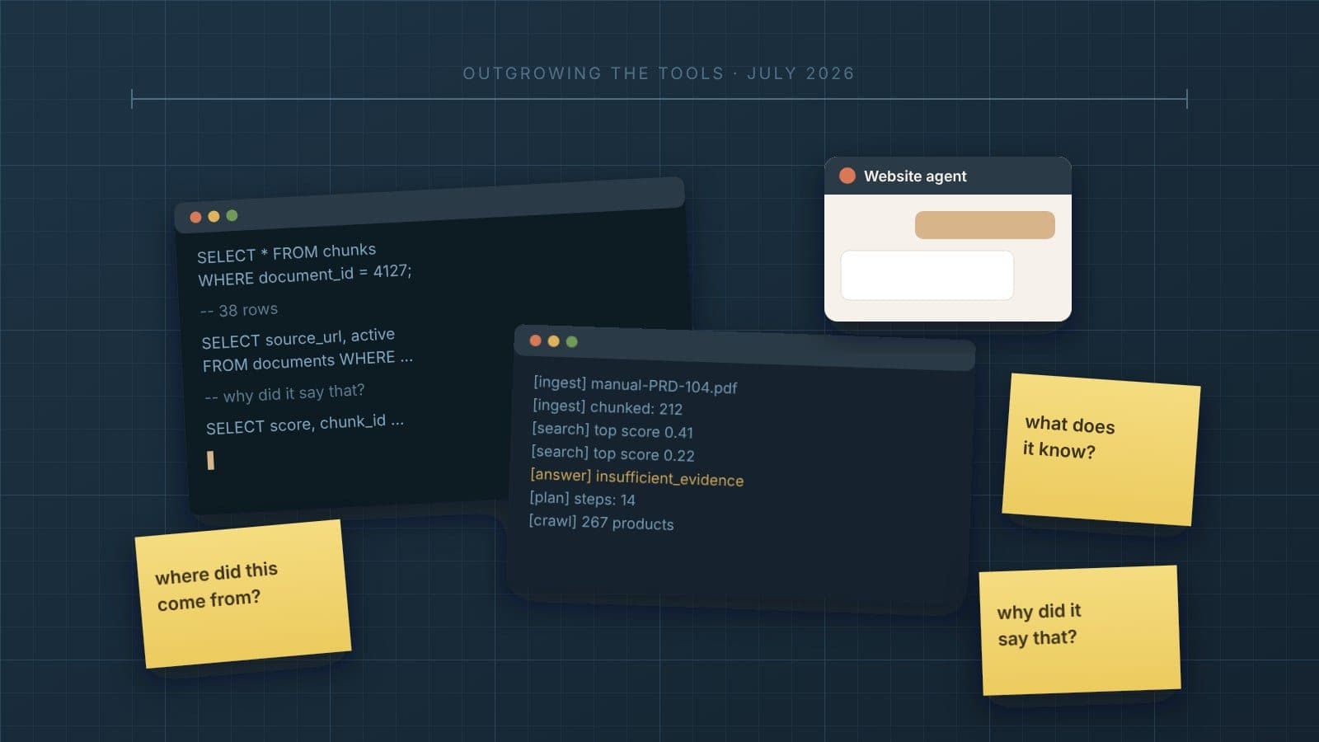The width and height of the screenshot is (1319, 742).
Task: Click the yellow dot on the SQL terminal window
Action: [214, 216]
